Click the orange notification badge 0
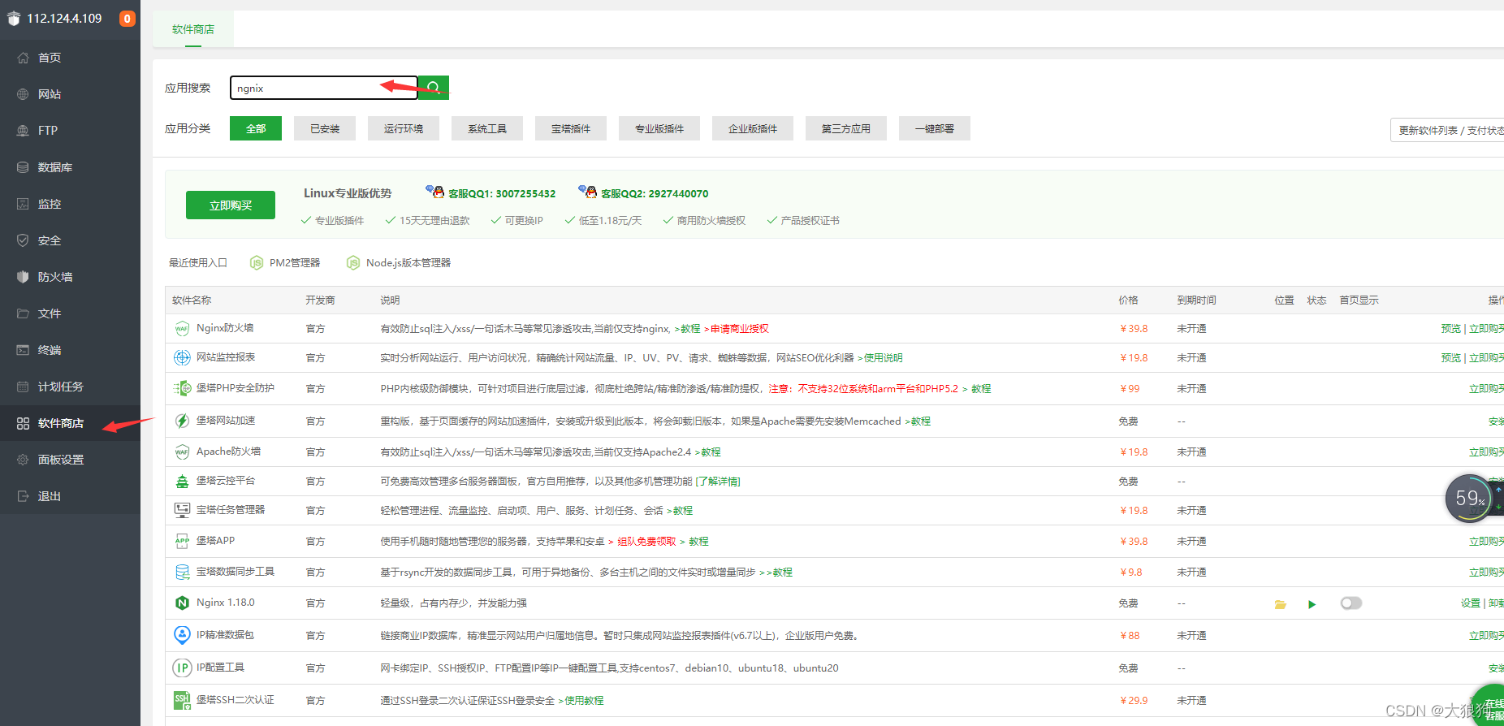 click(127, 19)
